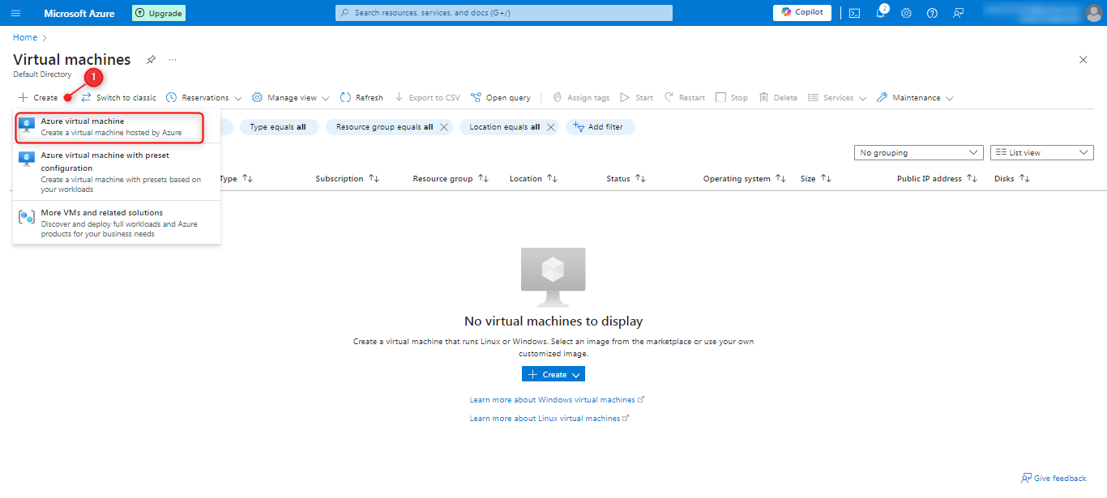Click the top bar feedback icon
Screen dimensions: 1107x498
(958, 13)
